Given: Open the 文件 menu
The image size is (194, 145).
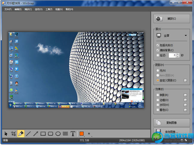Looking at the screenshot, I should (8, 9).
